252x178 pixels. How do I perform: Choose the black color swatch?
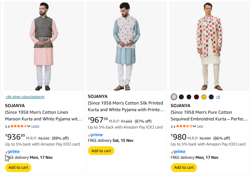pos(181,97)
